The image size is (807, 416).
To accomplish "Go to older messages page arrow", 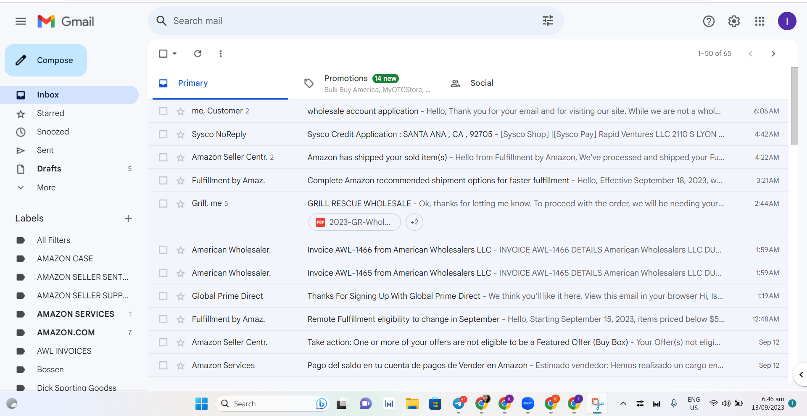I will 773,53.
